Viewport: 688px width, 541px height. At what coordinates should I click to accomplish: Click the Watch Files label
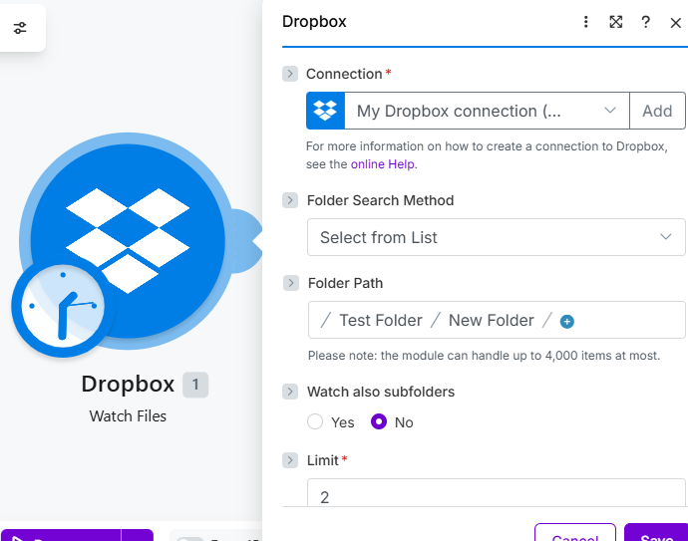[x=128, y=415]
